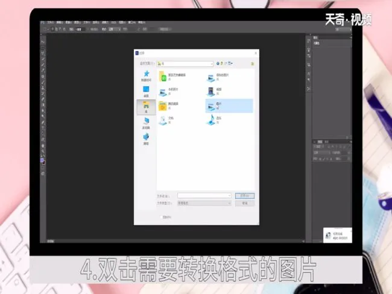This screenshot has height=294, width=392.
Task: Select the Horizontal Type tool
Action: 43,128
